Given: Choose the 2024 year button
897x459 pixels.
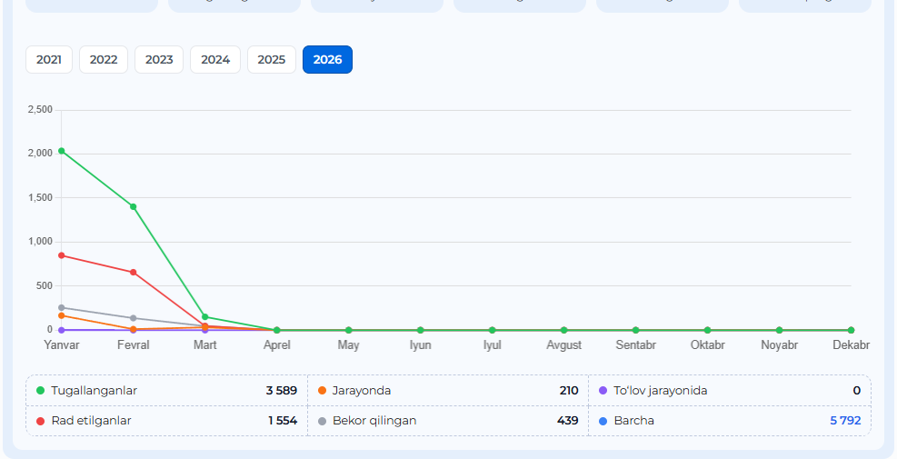Looking at the screenshot, I should click(x=215, y=60).
